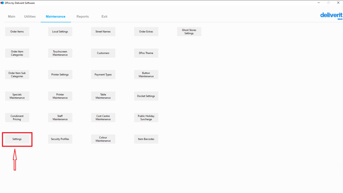The image size is (343, 193).
Task: Click the Condiment Pricing button
Action: (17, 118)
